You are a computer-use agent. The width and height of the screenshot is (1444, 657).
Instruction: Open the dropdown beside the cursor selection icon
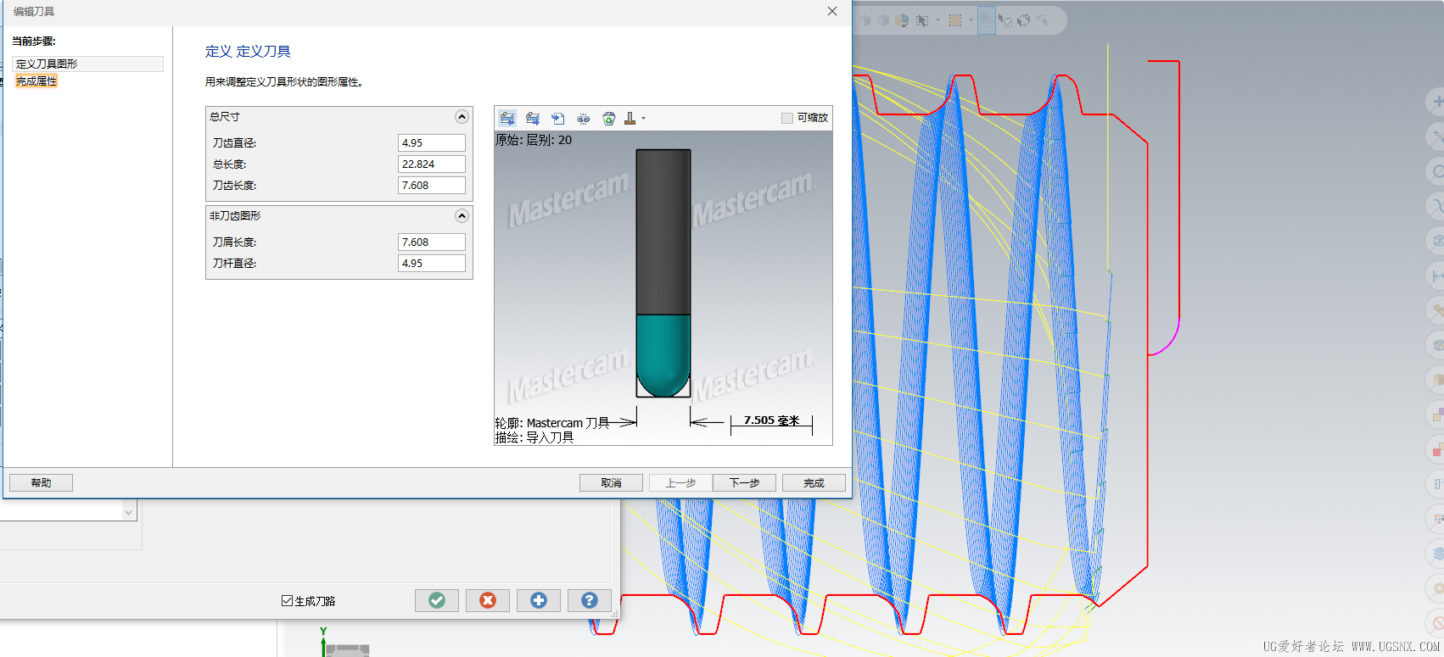click(x=937, y=20)
